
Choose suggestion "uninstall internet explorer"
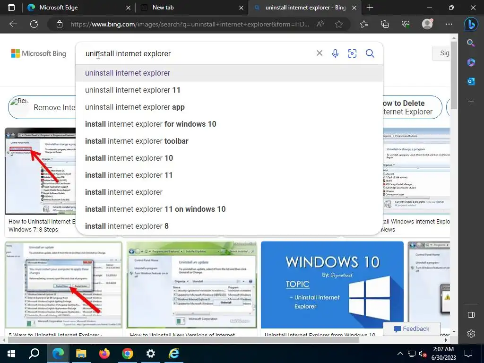[x=229, y=73]
